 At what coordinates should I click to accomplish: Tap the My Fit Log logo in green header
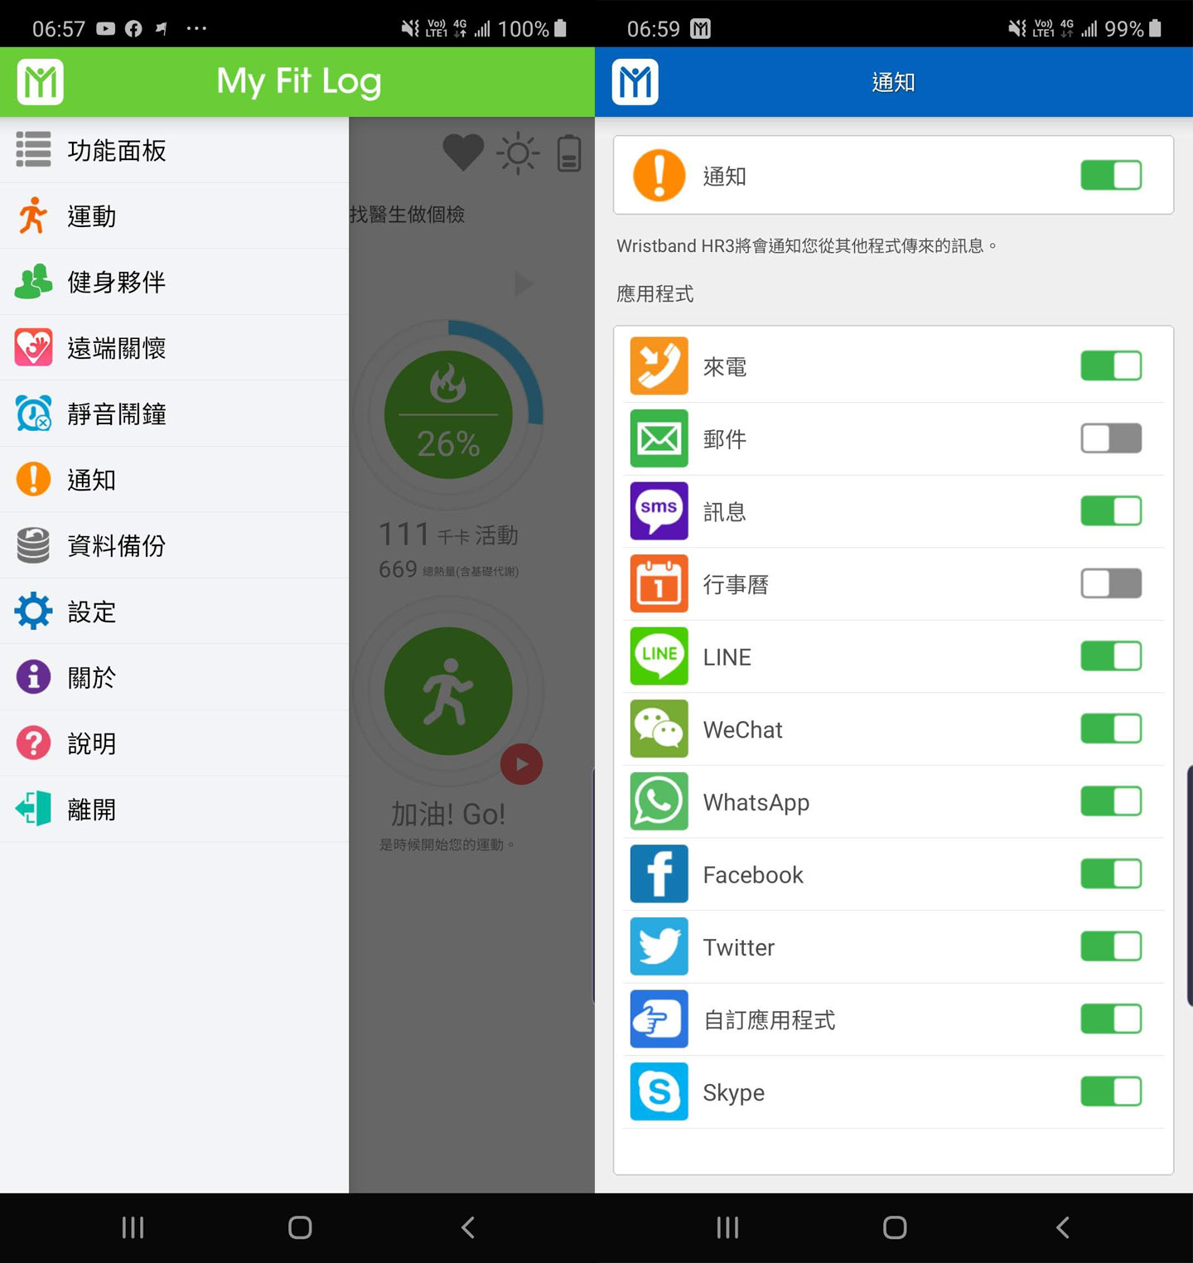coord(40,82)
